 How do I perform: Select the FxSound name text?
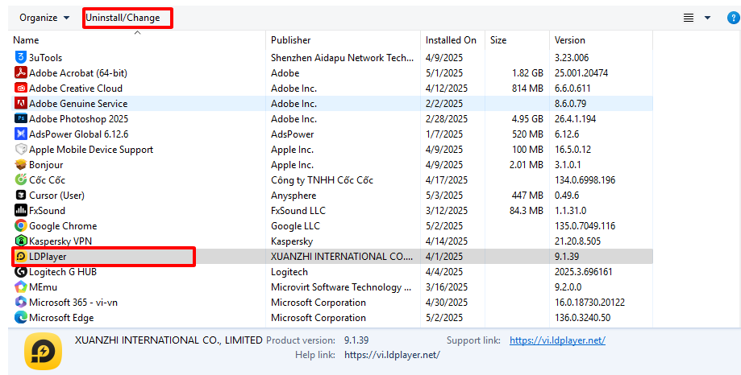point(47,211)
